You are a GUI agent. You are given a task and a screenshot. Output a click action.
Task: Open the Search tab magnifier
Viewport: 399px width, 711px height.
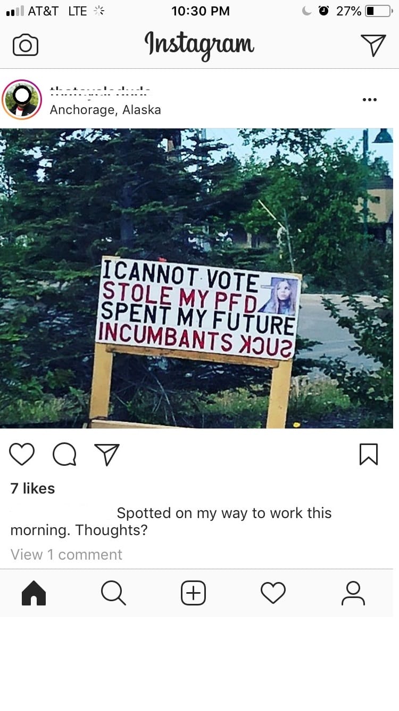pos(113,593)
